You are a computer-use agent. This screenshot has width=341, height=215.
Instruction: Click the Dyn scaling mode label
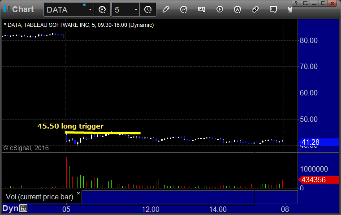click(x=10, y=208)
